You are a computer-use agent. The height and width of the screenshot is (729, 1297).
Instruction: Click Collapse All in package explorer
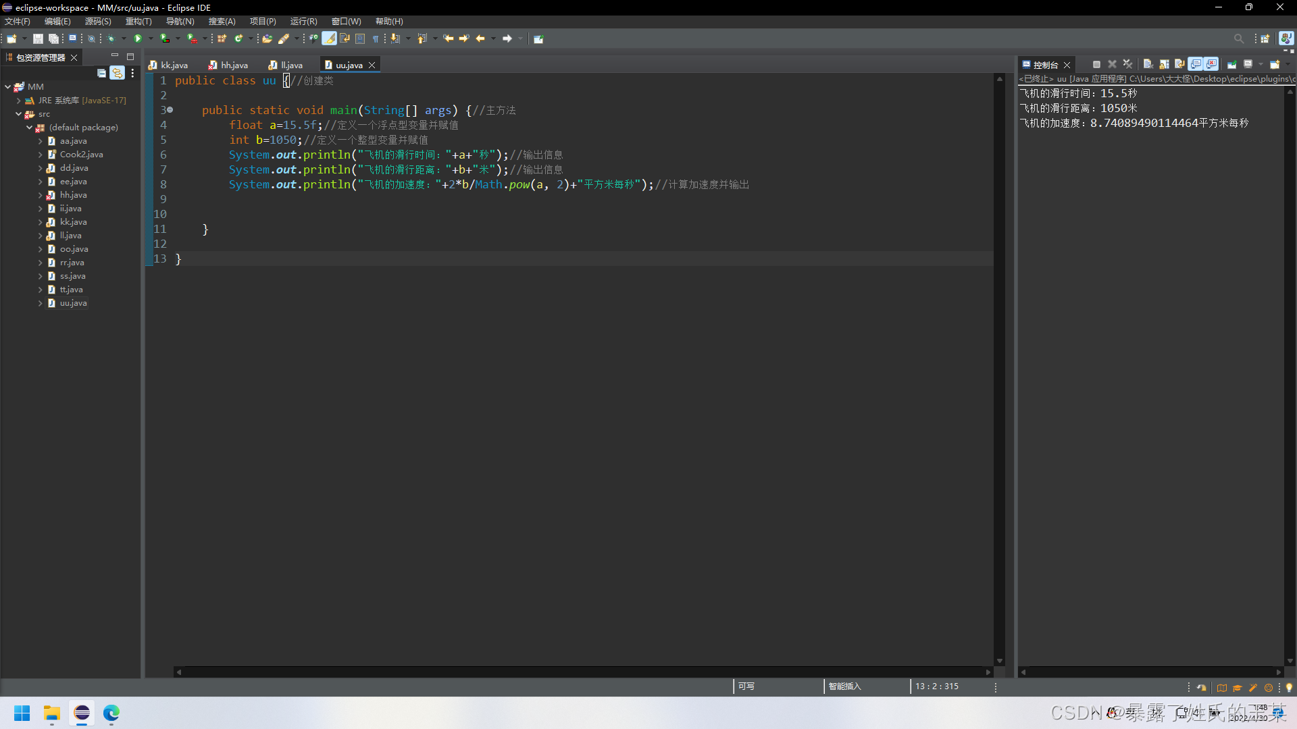(101, 73)
